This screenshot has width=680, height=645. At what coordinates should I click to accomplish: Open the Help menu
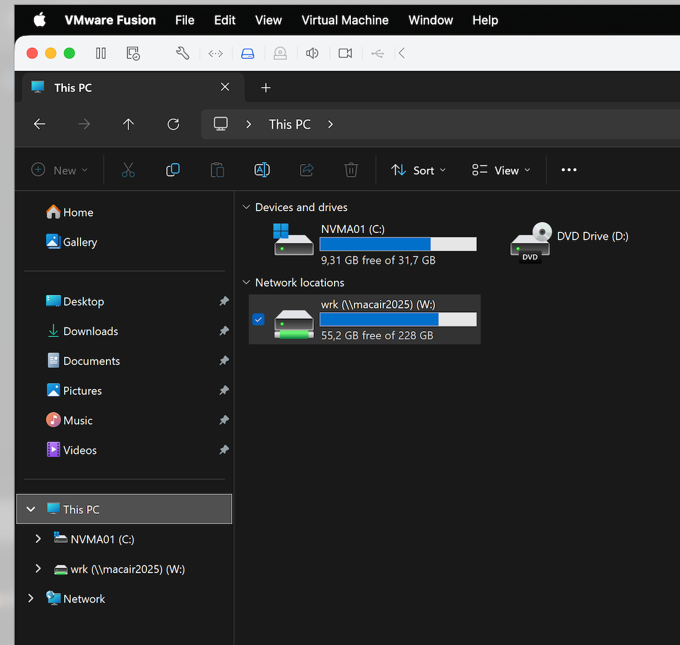click(485, 20)
